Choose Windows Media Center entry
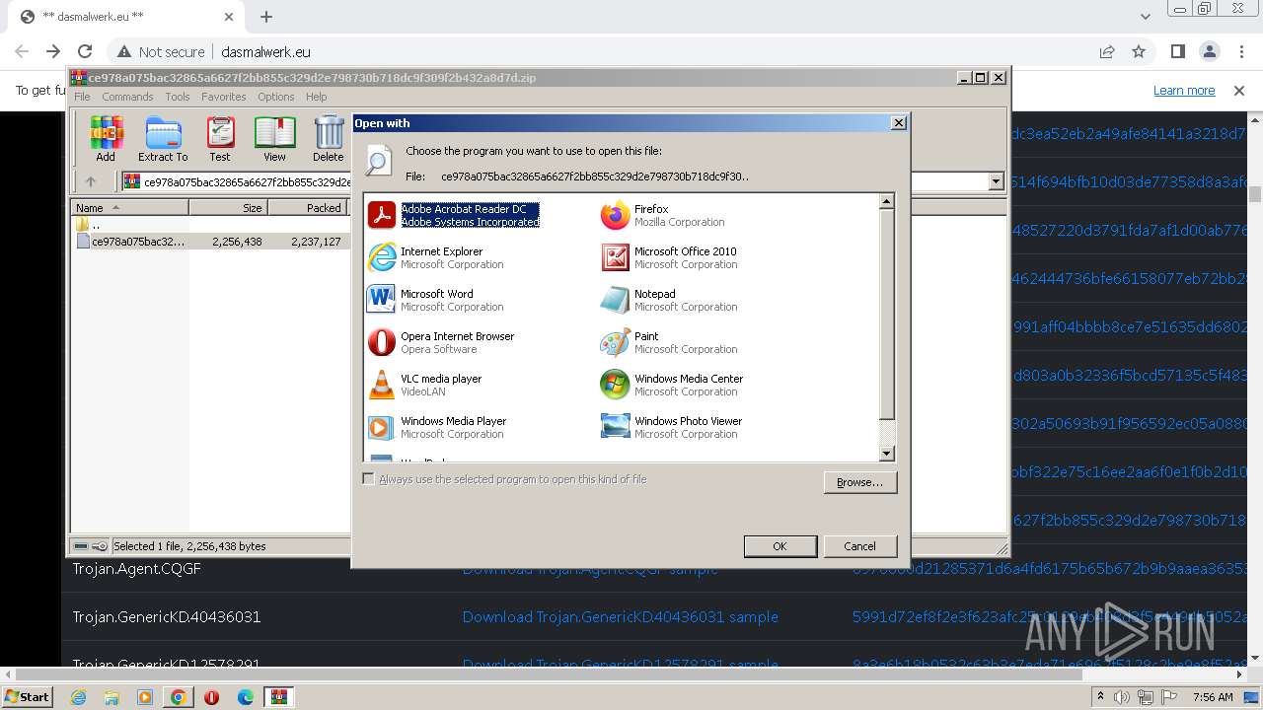The width and height of the screenshot is (1263, 710). (x=672, y=385)
